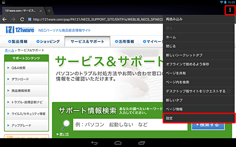Tap Android recent apps button
This screenshot has height=147, width=236.
(142, 143)
